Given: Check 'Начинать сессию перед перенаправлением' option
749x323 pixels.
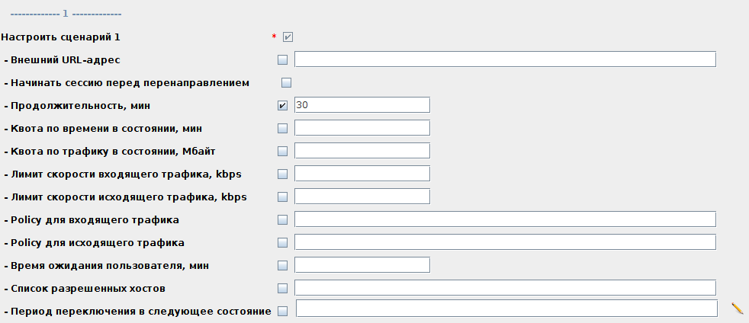Looking at the screenshot, I should pos(287,82).
